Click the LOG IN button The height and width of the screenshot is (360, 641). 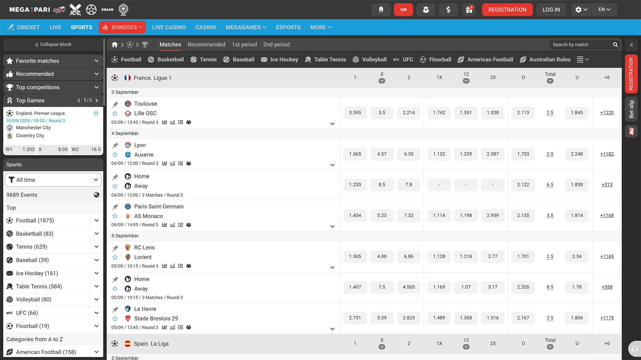tap(551, 10)
